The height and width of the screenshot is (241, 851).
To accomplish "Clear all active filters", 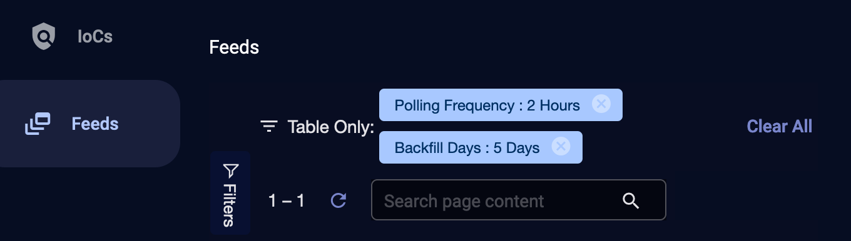I will pos(780,126).
